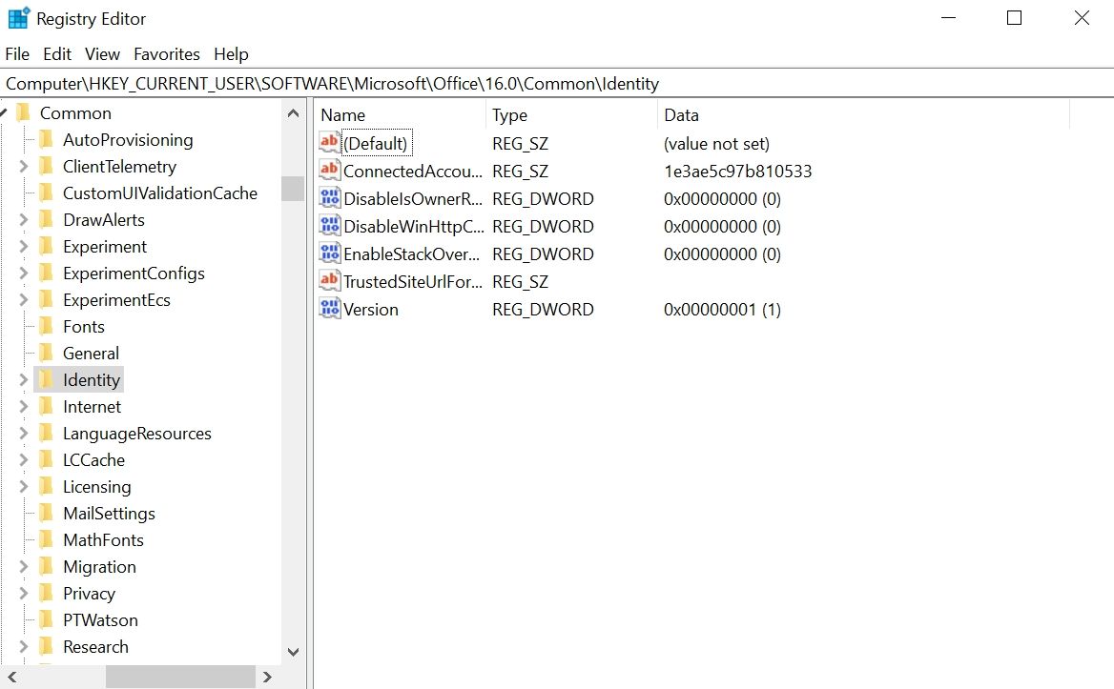This screenshot has height=689, width=1114.
Task: Click the horizontal scrollbar under the tree
Action: point(181,677)
